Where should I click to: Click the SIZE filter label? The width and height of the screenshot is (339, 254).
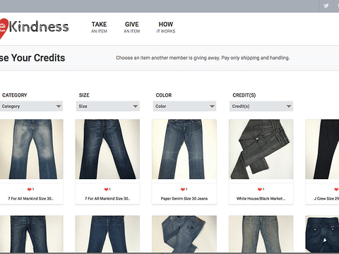84,95
